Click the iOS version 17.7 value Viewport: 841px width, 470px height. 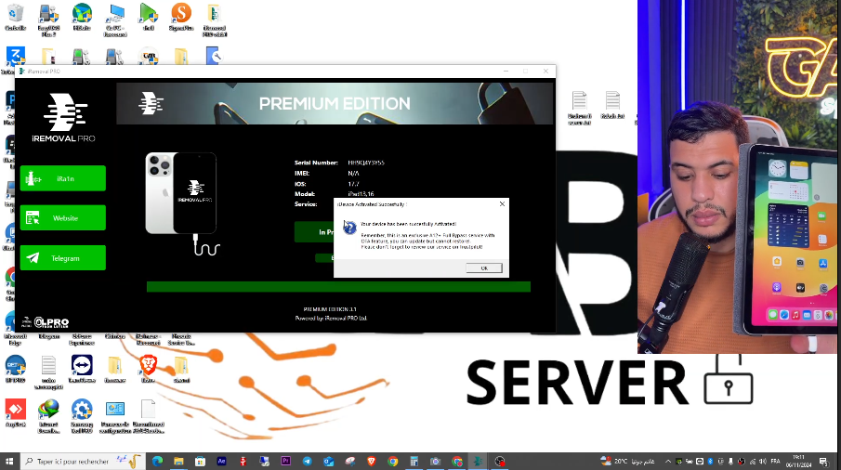click(353, 184)
